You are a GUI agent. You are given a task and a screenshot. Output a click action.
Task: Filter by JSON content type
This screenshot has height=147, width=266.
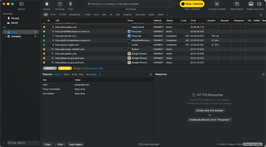click(88, 14)
